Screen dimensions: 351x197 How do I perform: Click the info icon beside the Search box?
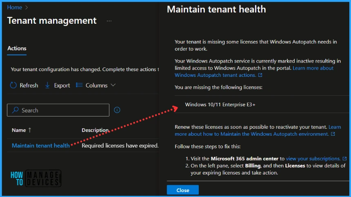(x=117, y=110)
